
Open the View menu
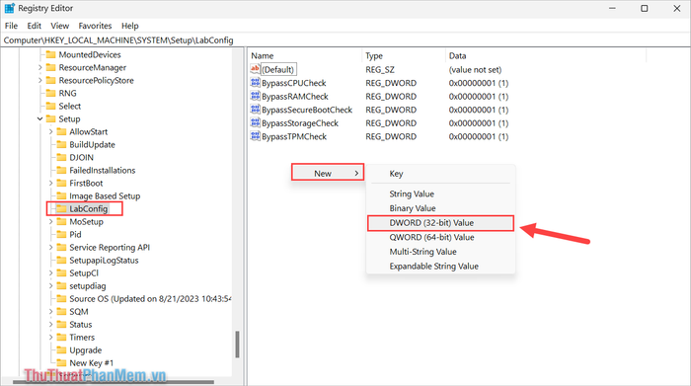59,26
